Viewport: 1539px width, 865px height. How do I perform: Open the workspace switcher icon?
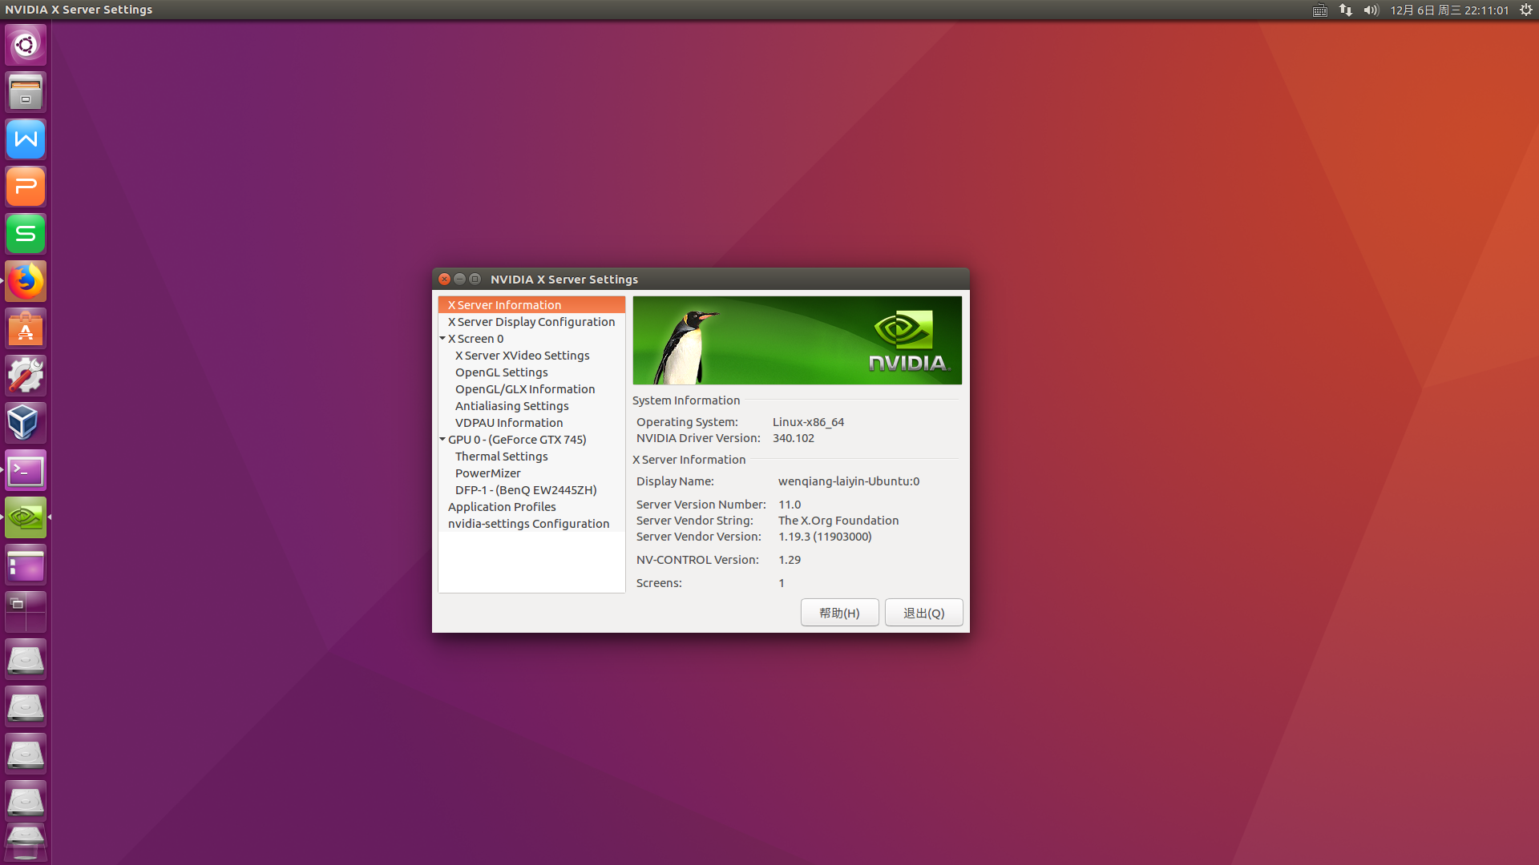point(26,612)
